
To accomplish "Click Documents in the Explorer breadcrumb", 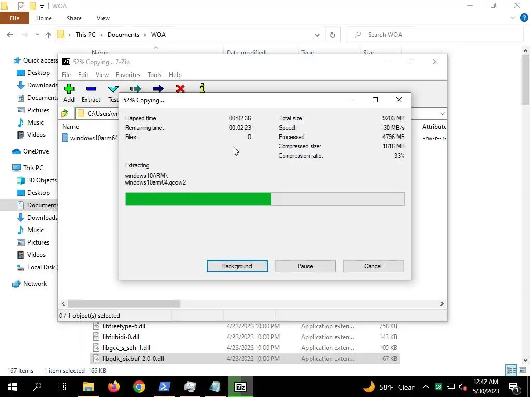I will point(123,35).
